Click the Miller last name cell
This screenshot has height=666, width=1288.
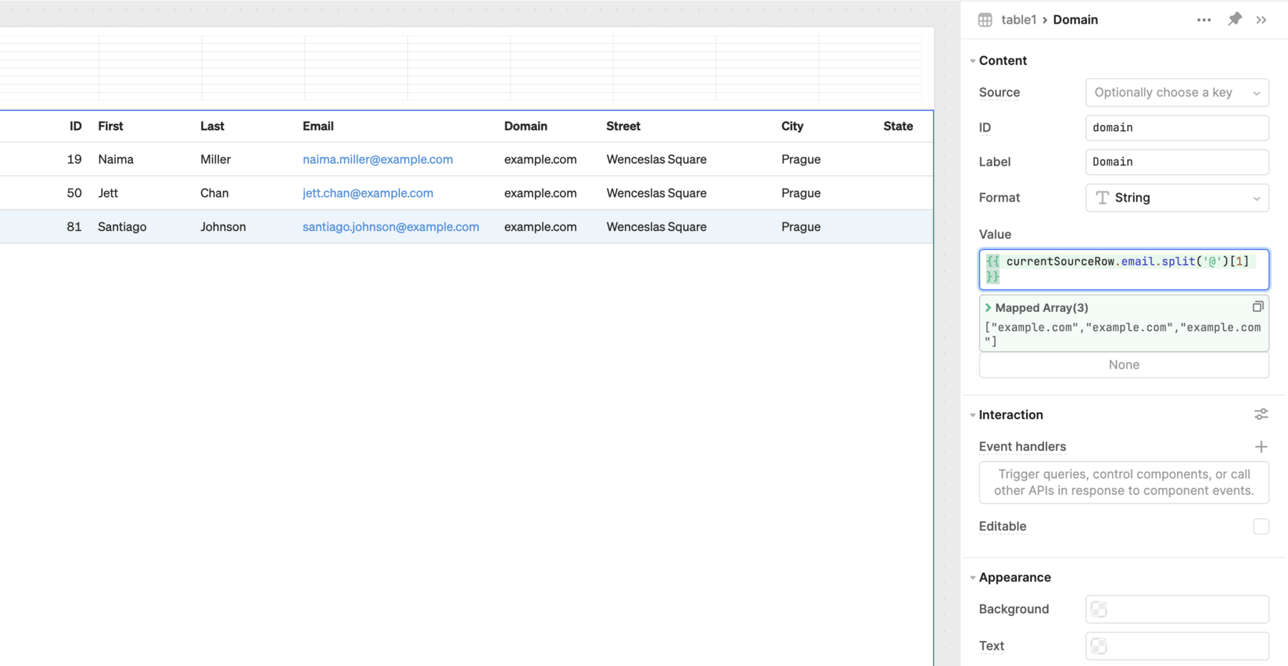(x=215, y=160)
